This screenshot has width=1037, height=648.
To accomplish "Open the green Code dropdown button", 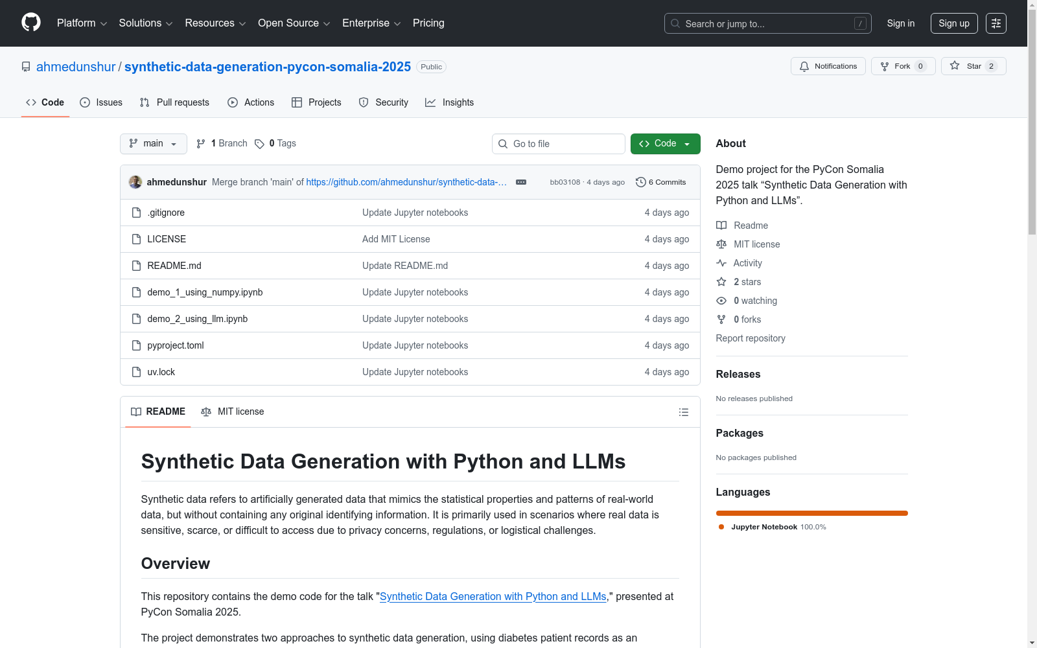I will pos(665,144).
